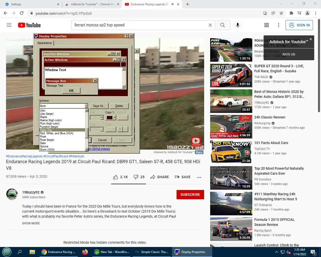321x257 pixels.
Task: Open the Chrome tab search chevron
Action: pos(281,4)
